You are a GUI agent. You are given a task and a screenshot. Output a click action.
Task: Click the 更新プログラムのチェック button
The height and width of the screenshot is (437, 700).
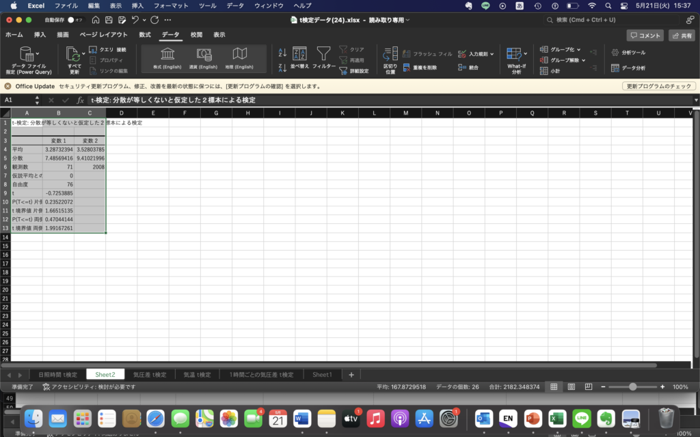(x=659, y=87)
